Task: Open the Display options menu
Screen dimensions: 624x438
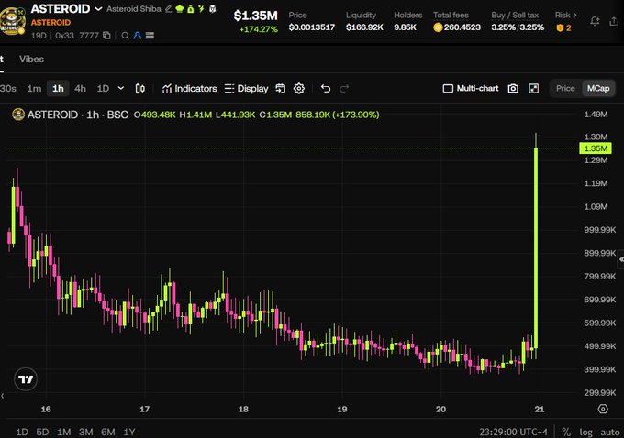Action: 246,88
